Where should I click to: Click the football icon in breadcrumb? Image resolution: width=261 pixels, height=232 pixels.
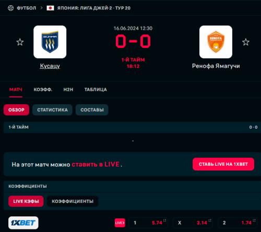click(10, 8)
